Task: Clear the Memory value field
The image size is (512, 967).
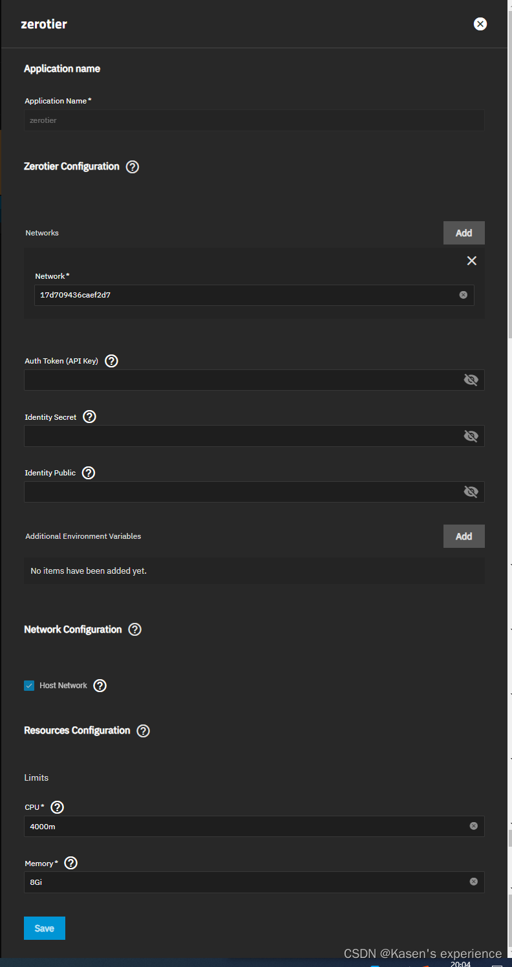Action: click(474, 882)
